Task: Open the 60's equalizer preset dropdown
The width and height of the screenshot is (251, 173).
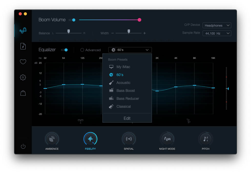Action: 130,50
